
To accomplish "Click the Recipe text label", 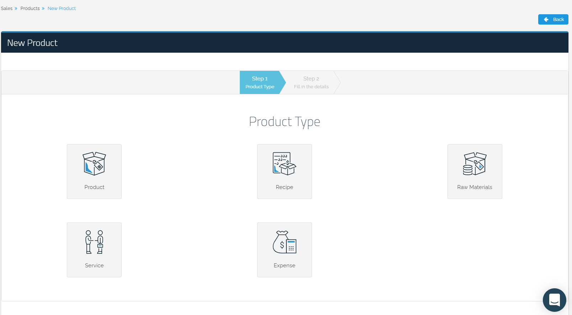I will 284,187.
